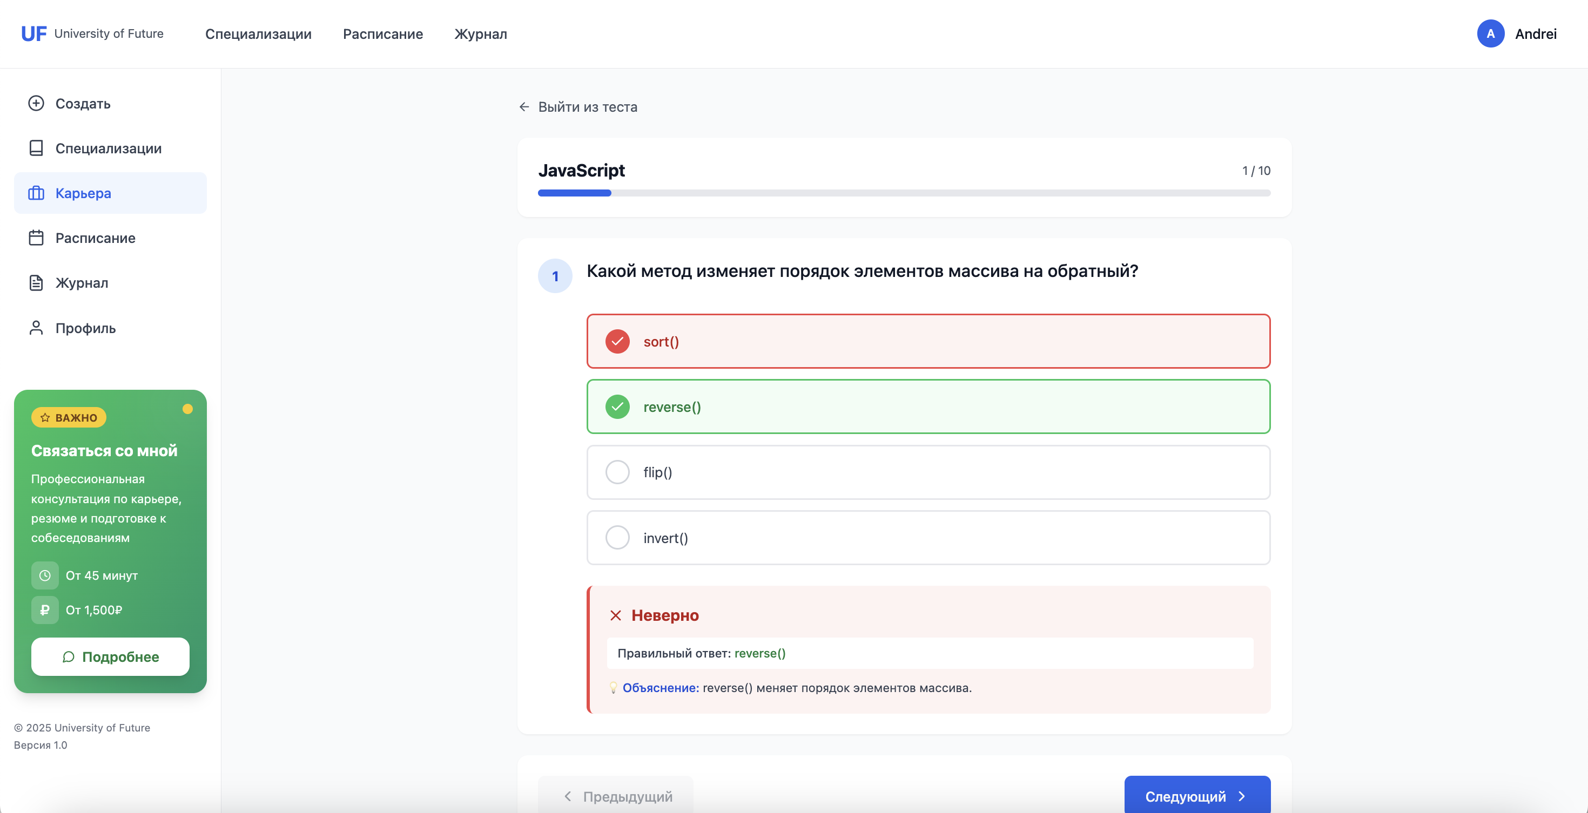Click the chevron arrow in Предыдущий button
Viewport: 1588px width, 813px height.
(568, 796)
